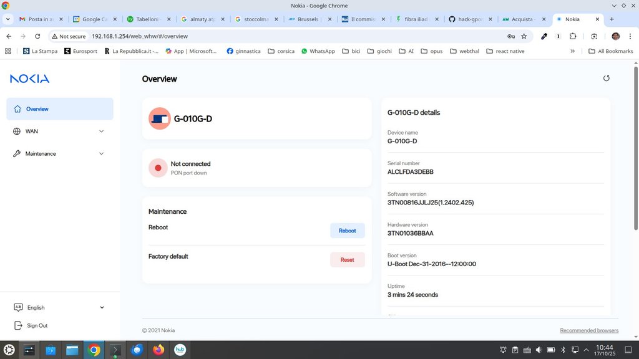Viewport: 639px width, 359px height.
Task: Expand the Maintenance menu chevron
Action: (102, 153)
